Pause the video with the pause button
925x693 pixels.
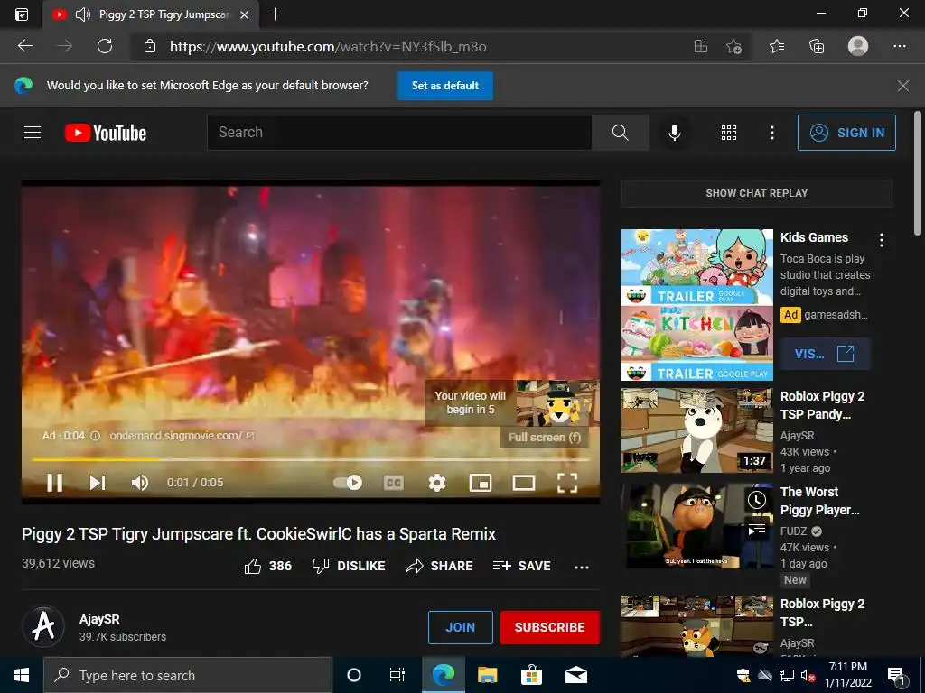[55, 483]
